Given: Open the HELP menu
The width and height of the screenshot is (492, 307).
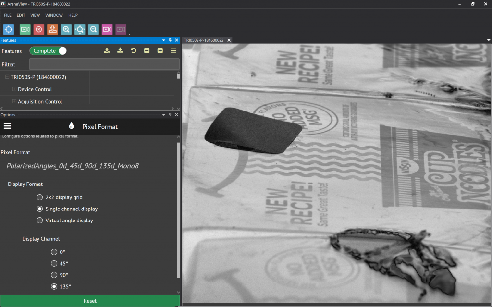Looking at the screenshot, I should pyautogui.click(x=73, y=15).
